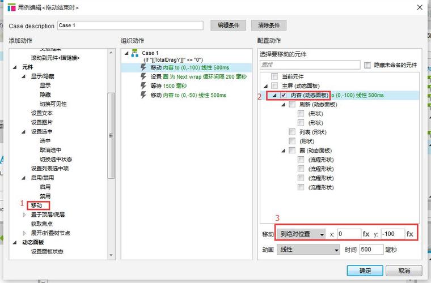
Task: Open the fx editor for the y value
Action: tap(410, 234)
